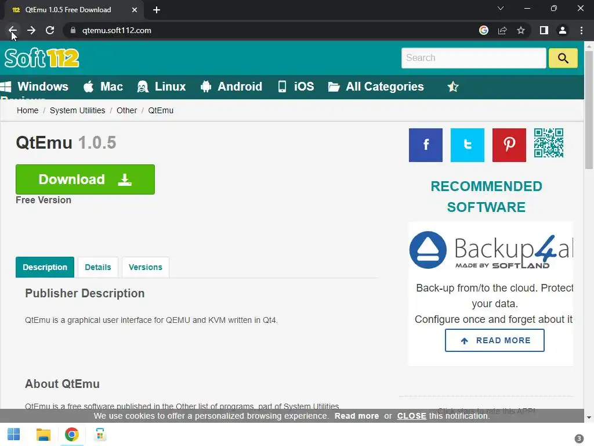This screenshot has height=446, width=594.
Task: Open a new browser tab
Action: point(157,10)
